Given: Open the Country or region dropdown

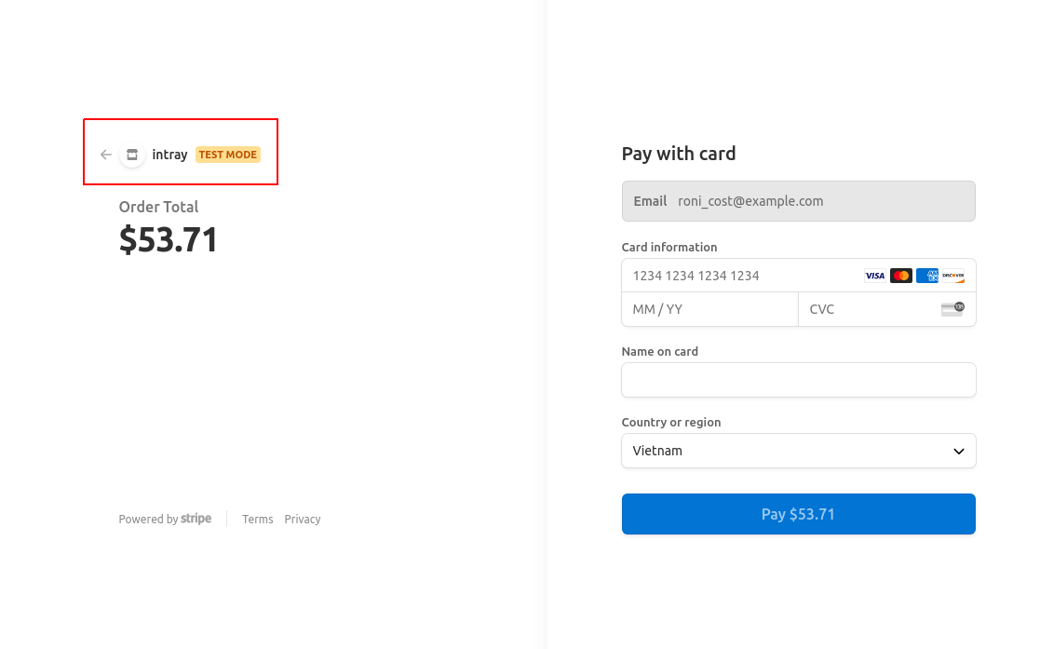Looking at the screenshot, I should [798, 451].
